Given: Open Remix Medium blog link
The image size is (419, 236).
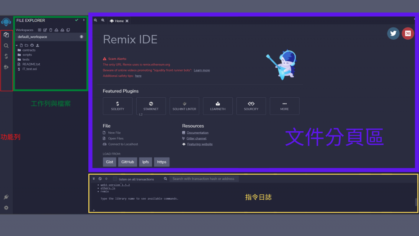Looking at the screenshot, I should [408, 34].
